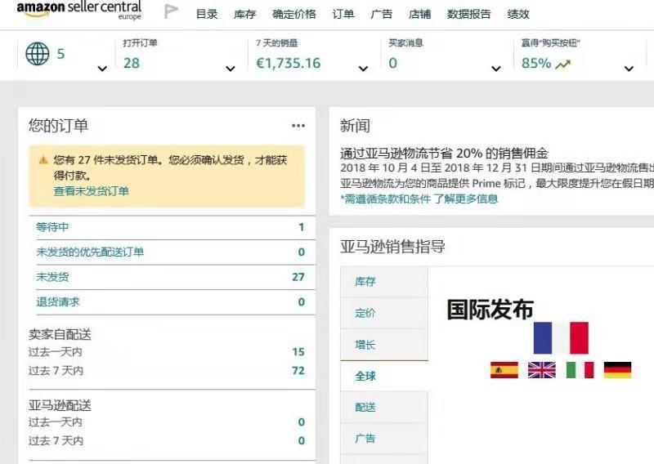Click the French flag

(x=561, y=337)
